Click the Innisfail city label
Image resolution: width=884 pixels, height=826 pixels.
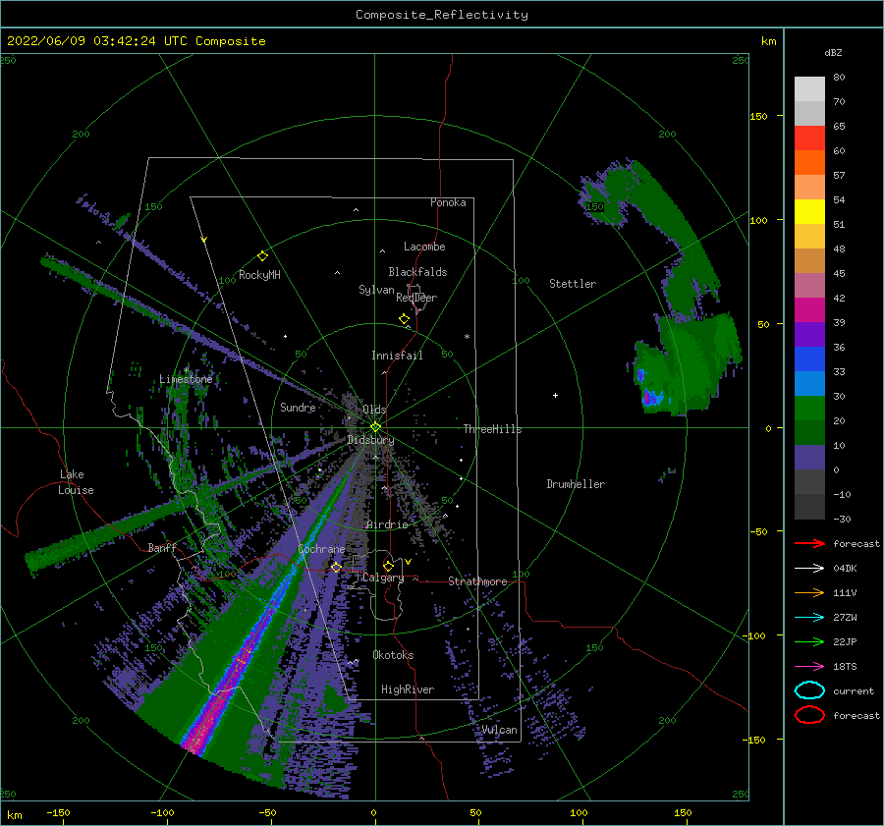pyautogui.click(x=397, y=356)
